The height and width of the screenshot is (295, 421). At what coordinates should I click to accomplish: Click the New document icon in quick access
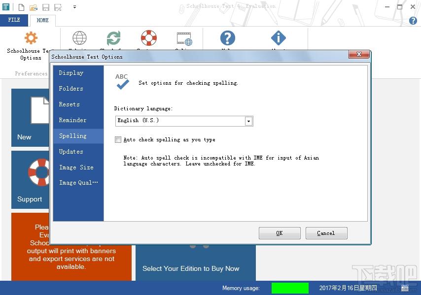pyautogui.click(x=21, y=7)
